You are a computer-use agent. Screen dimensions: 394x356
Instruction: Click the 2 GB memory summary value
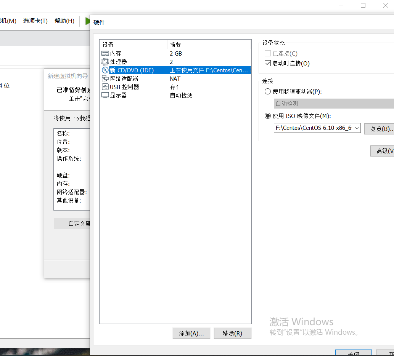(x=176, y=53)
